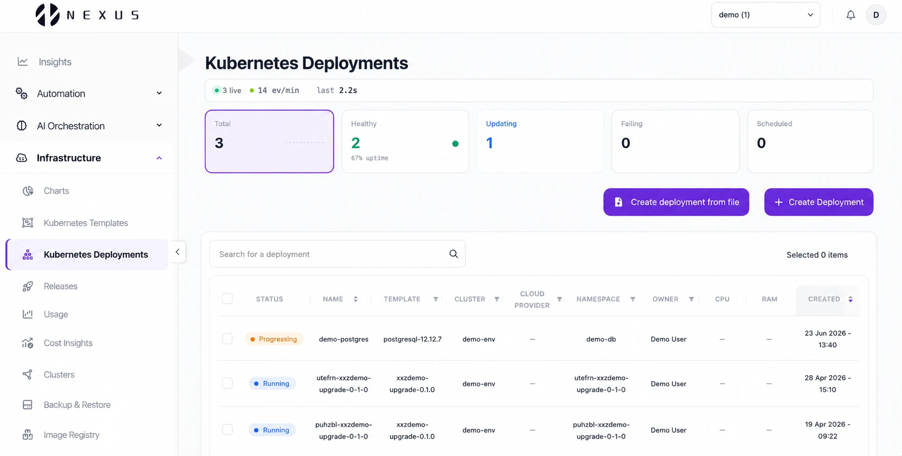Image resolution: width=902 pixels, height=456 pixels.
Task: Check the puhzbl-xxzdemo-upgrade-0-1-0 row checkbox
Action: (228, 430)
